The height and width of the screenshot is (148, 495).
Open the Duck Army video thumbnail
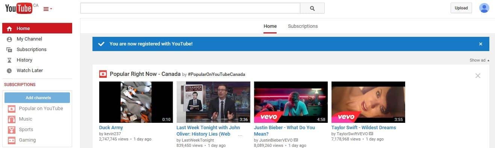[136, 102]
